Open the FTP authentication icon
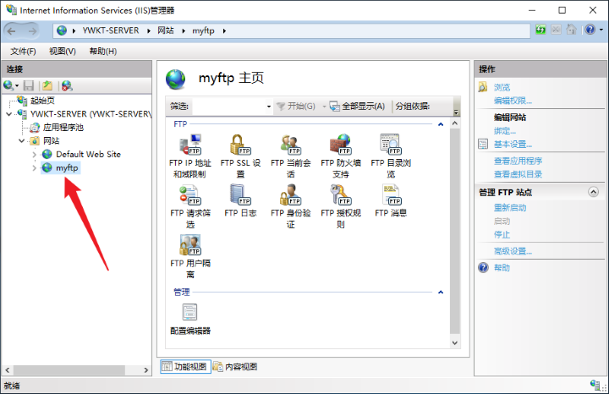This screenshot has height=394, width=609. [x=290, y=206]
